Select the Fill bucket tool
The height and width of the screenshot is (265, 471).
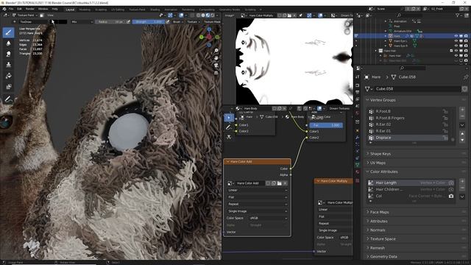tap(8, 76)
